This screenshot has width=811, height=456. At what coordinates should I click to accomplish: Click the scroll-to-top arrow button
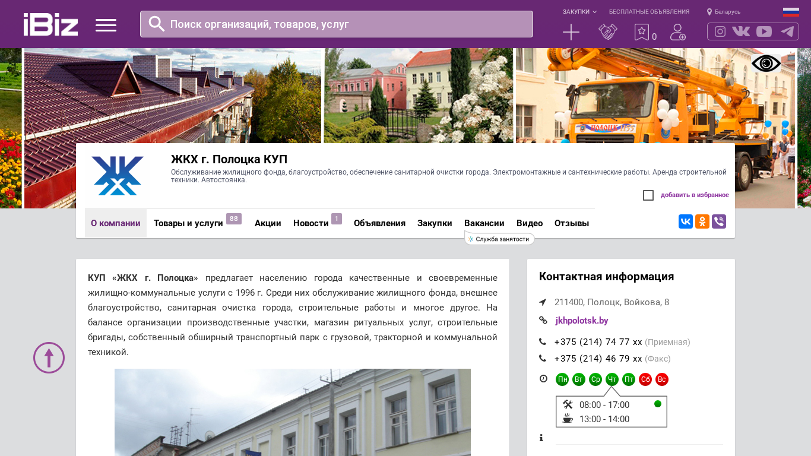point(49,357)
